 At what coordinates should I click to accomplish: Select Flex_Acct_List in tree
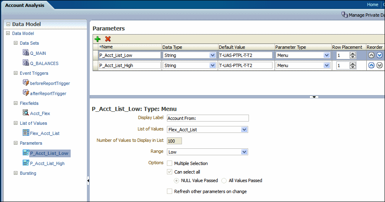coord(45,133)
